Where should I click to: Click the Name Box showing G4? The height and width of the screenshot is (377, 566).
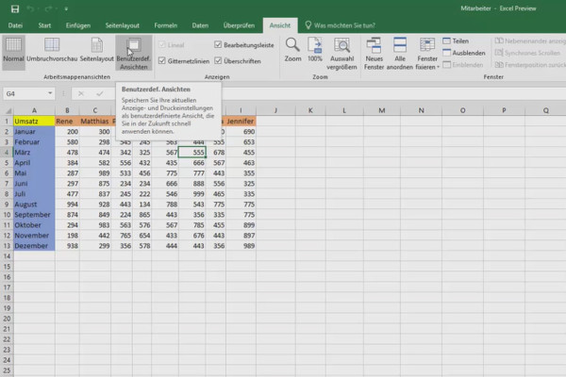pyautogui.click(x=25, y=93)
